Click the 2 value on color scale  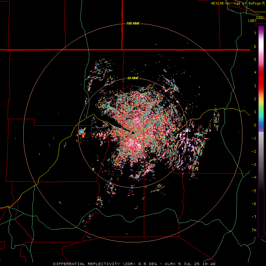tap(255, 99)
